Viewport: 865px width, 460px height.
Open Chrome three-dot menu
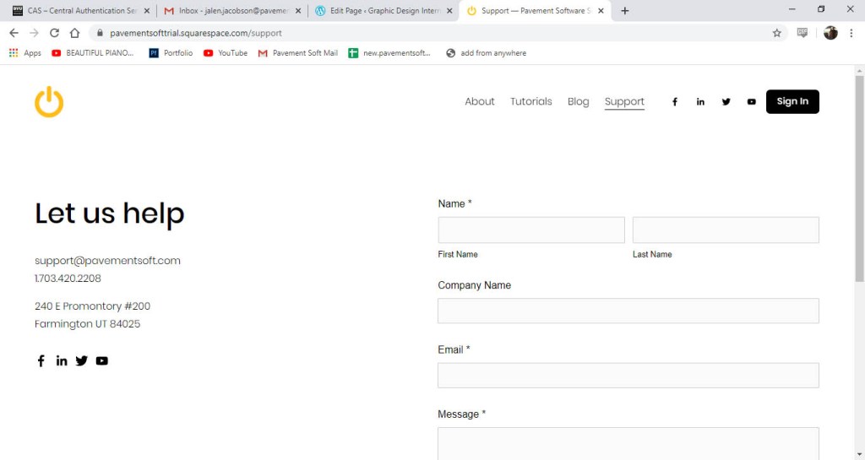point(852,33)
